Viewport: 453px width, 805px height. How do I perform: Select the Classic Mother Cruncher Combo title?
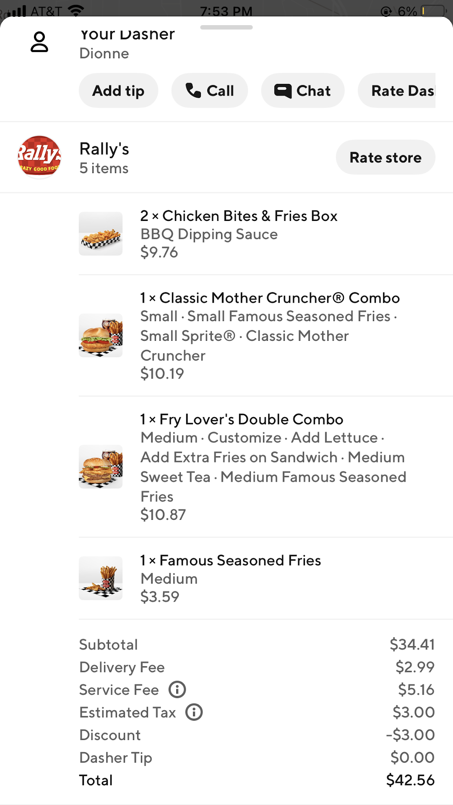(x=270, y=298)
